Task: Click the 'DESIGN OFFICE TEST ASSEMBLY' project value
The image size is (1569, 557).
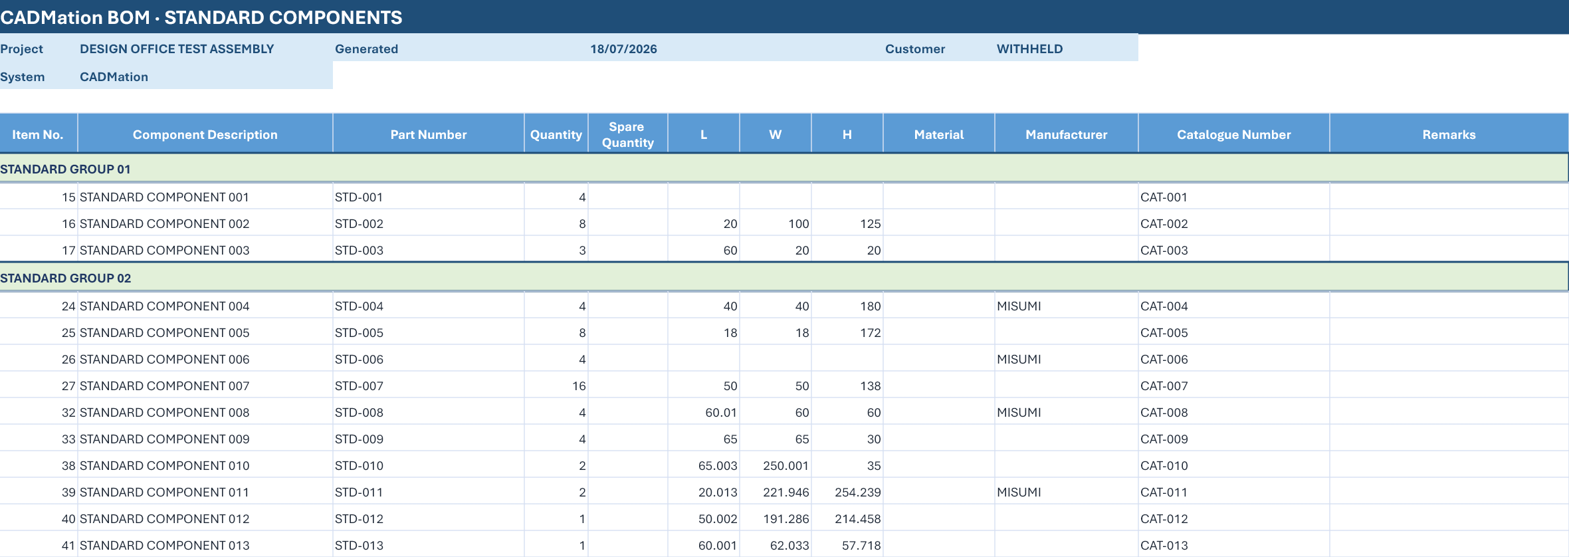Action: click(x=177, y=49)
